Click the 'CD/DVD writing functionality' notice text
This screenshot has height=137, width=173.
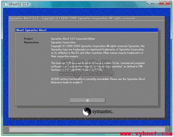[98, 81]
